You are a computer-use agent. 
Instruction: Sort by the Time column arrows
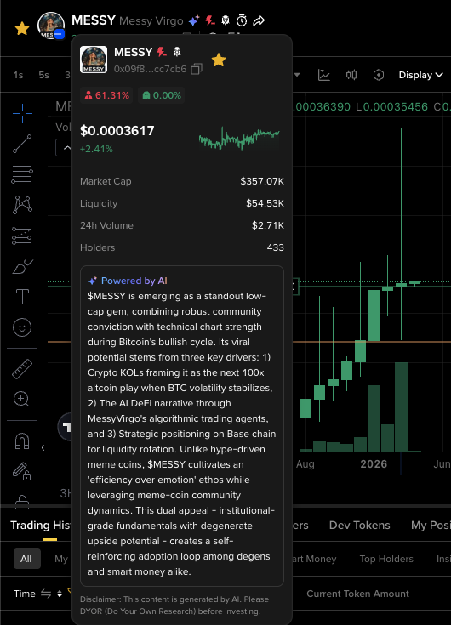pos(60,594)
